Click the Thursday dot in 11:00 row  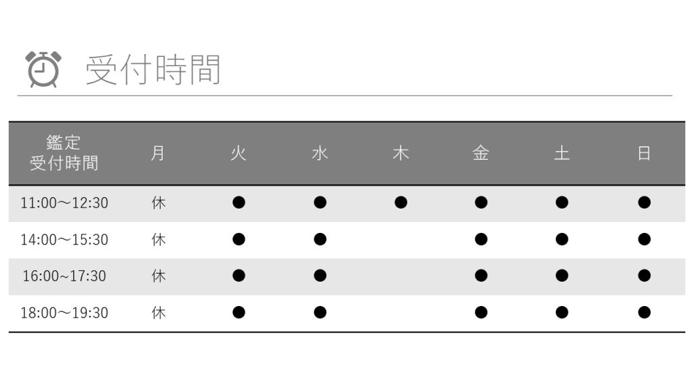click(401, 202)
